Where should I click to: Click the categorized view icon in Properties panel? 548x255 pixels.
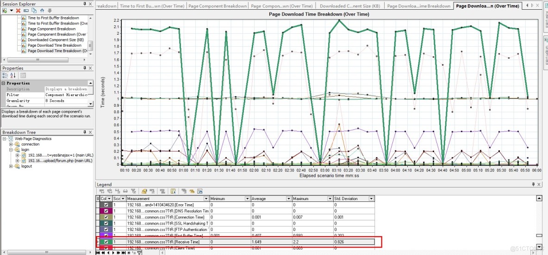click(6, 75)
